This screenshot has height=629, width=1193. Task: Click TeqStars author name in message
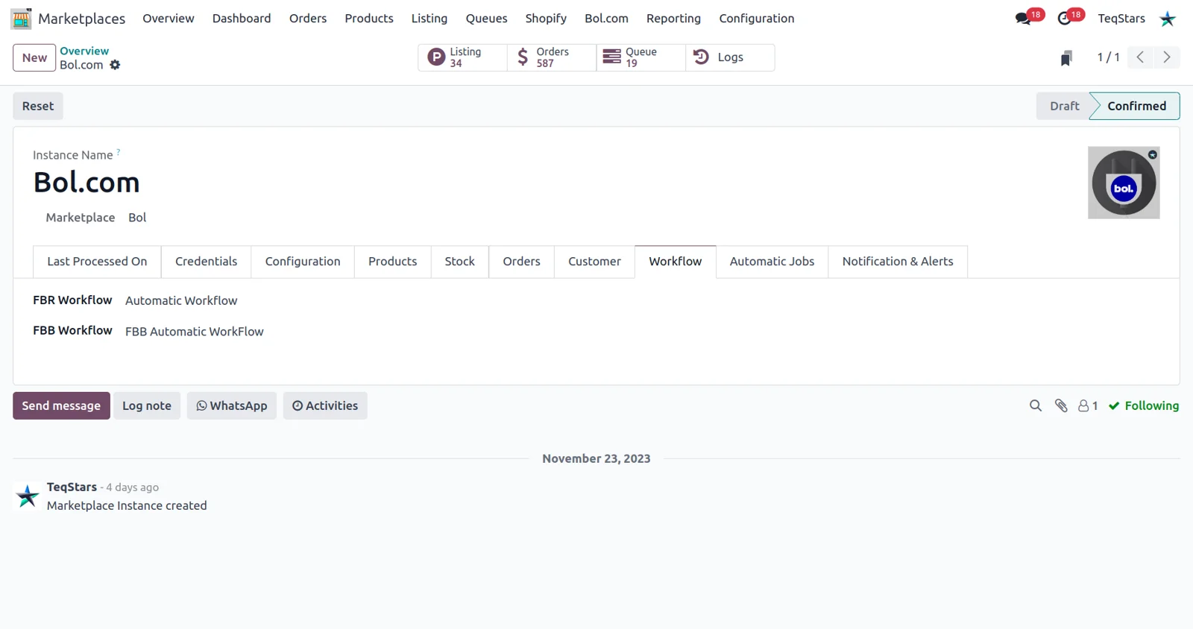click(x=72, y=487)
